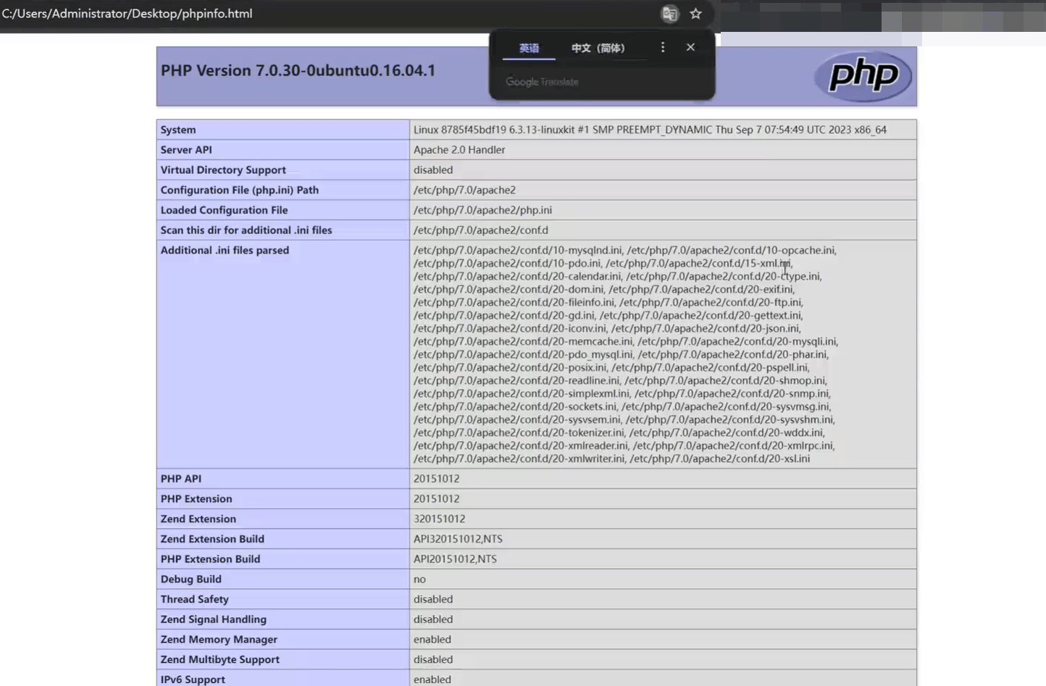Select the System row label
The height and width of the screenshot is (686, 1046).
point(178,130)
